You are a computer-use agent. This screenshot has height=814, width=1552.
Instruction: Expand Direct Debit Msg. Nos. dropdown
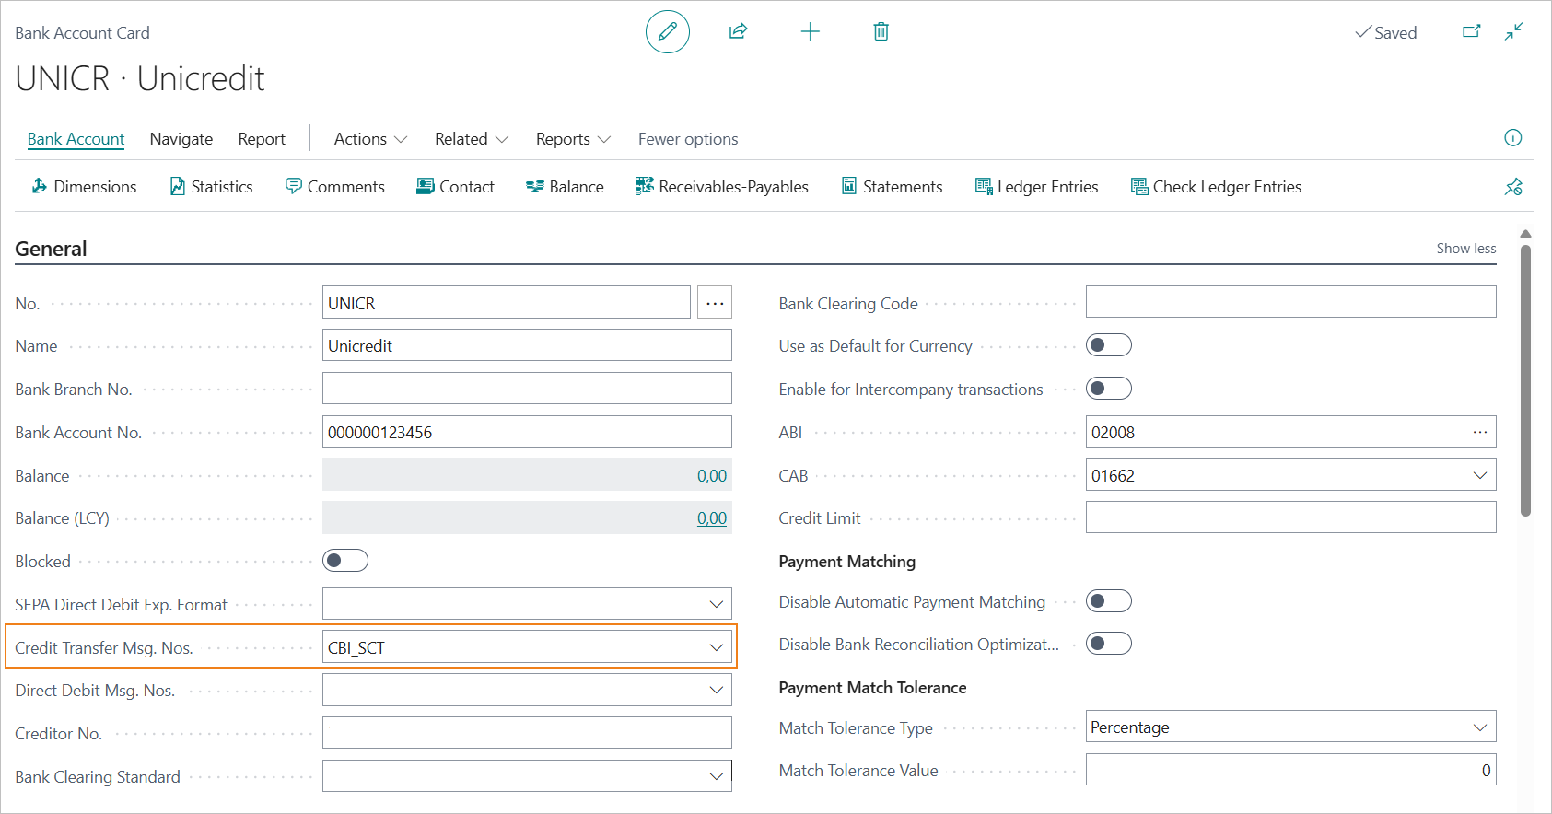click(716, 690)
